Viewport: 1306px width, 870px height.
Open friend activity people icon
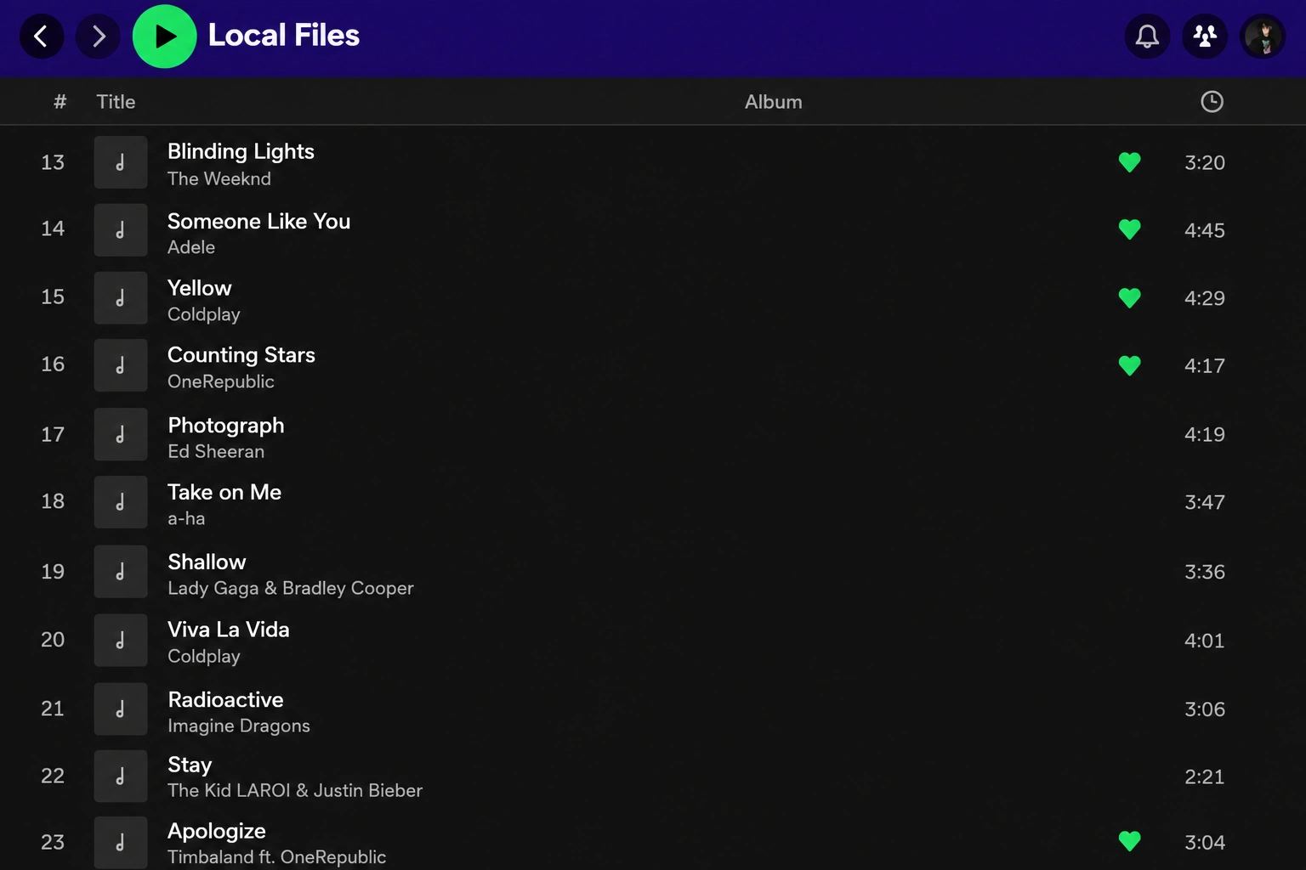click(x=1205, y=36)
